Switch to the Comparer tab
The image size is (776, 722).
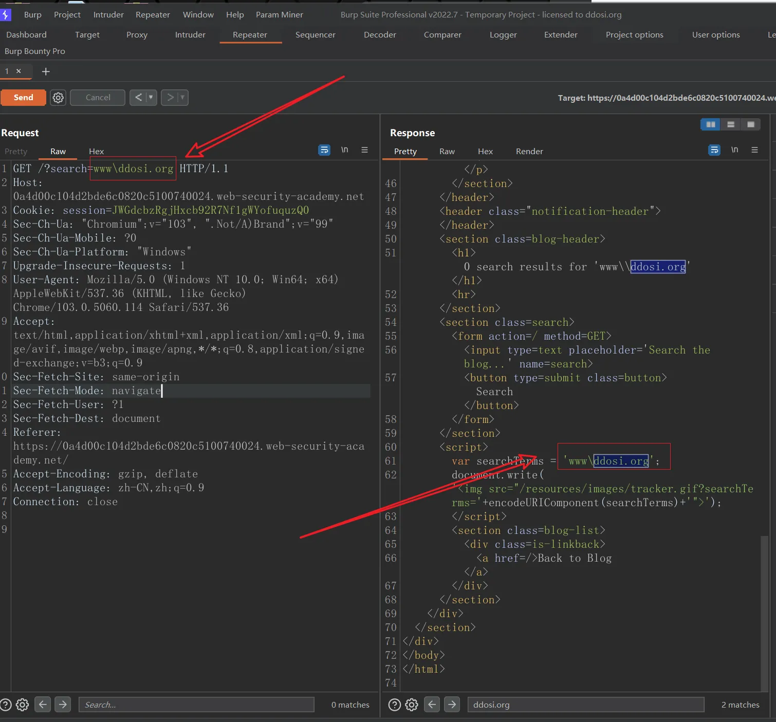pyautogui.click(x=442, y=34)
